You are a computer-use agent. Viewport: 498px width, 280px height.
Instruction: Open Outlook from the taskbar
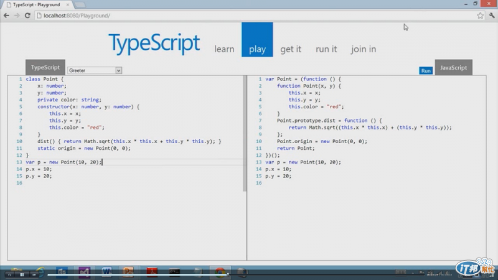pyautogui.click(x=62, y=273)
